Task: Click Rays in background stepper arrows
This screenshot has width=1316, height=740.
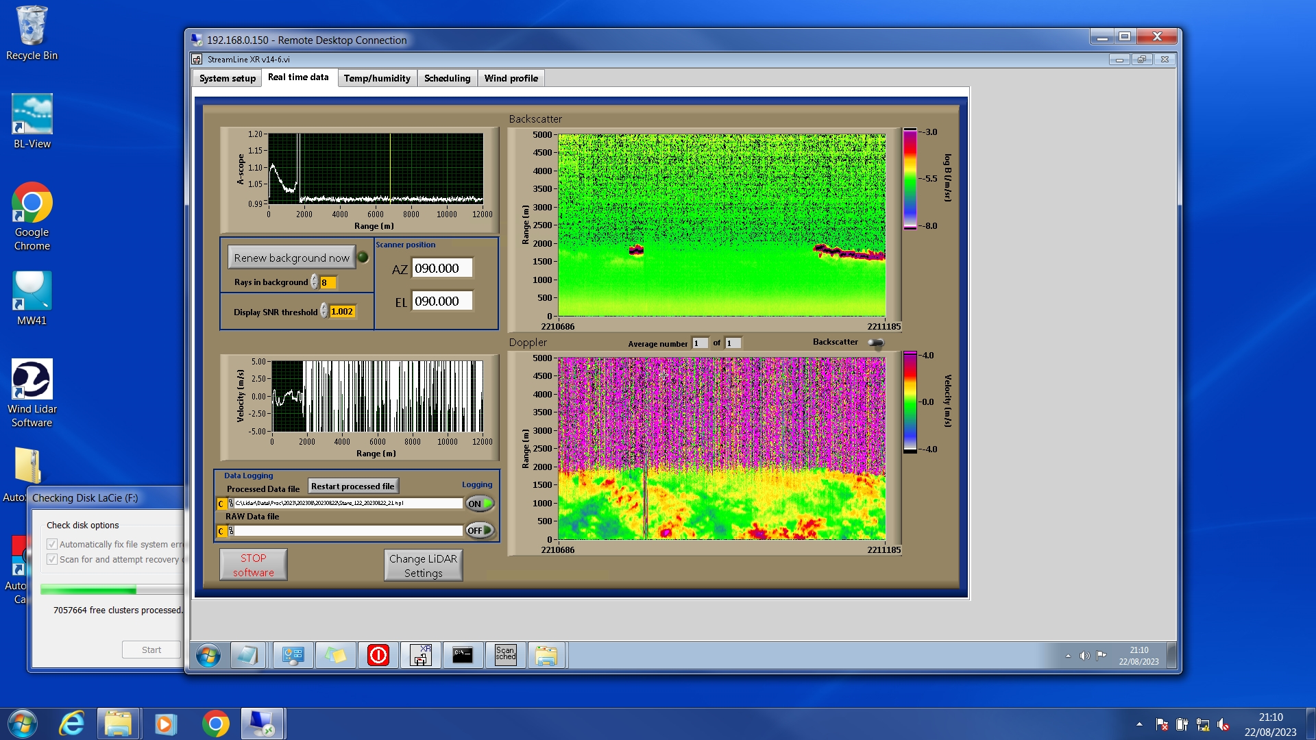Action: 315,282
